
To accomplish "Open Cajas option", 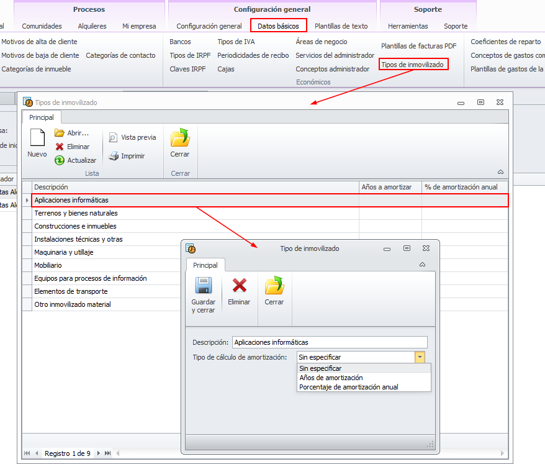I will [226, 69].
